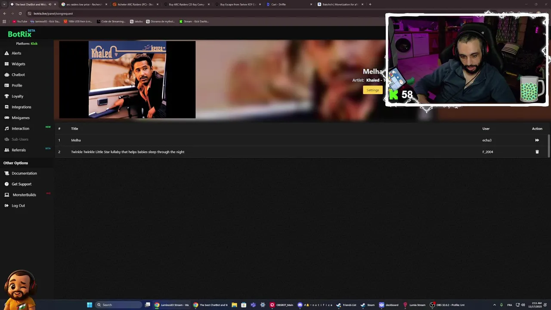This screenshot has height=310, width=551.
Task: Open the Referrals page
Action: 19,150
